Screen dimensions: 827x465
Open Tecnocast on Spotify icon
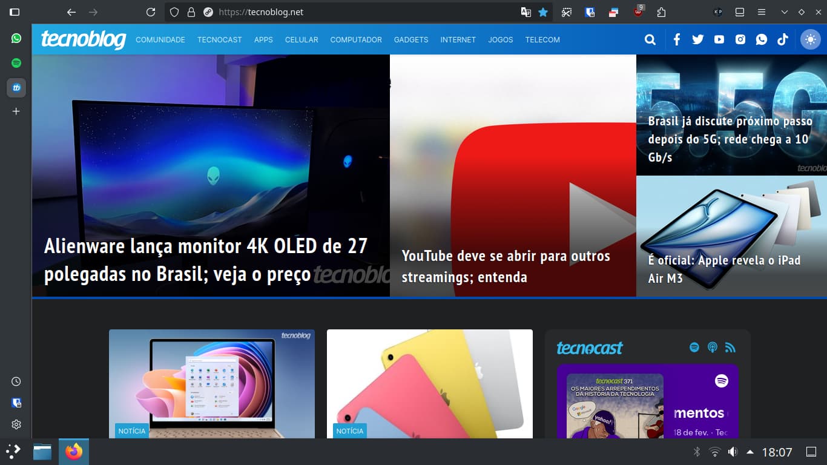(694, 348)
